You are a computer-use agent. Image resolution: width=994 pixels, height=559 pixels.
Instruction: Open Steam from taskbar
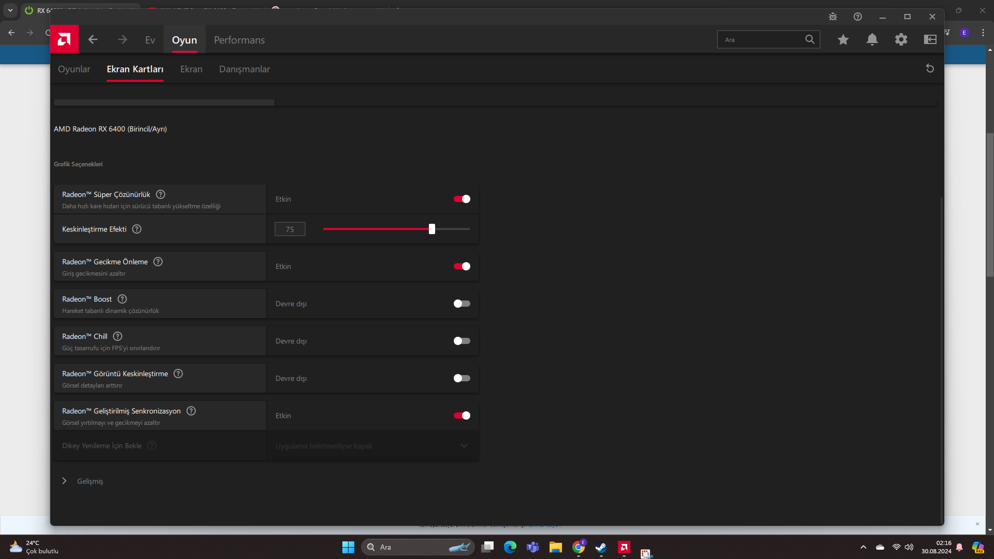[x=601, y=547]
